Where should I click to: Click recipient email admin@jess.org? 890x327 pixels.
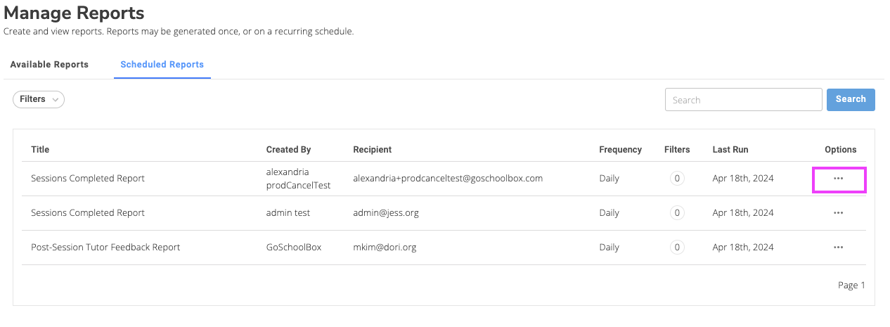click(386, 213)
